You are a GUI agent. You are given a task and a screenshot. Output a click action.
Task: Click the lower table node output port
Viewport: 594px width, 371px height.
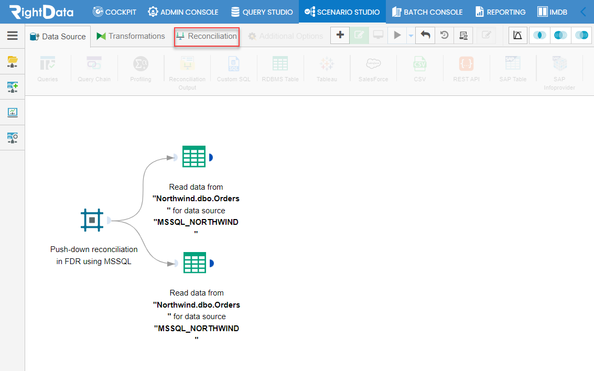tap(212, 263)
